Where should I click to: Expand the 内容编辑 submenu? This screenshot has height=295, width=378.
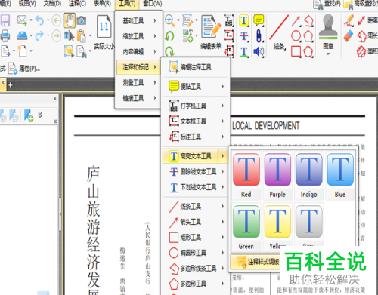(x=138, y=52)
